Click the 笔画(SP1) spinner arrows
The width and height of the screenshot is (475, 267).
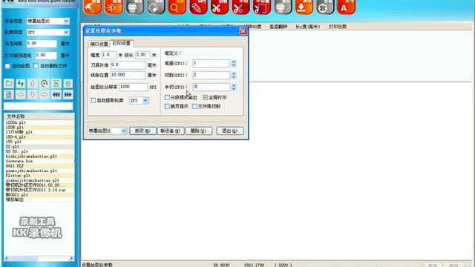click(x=233, y=63)
